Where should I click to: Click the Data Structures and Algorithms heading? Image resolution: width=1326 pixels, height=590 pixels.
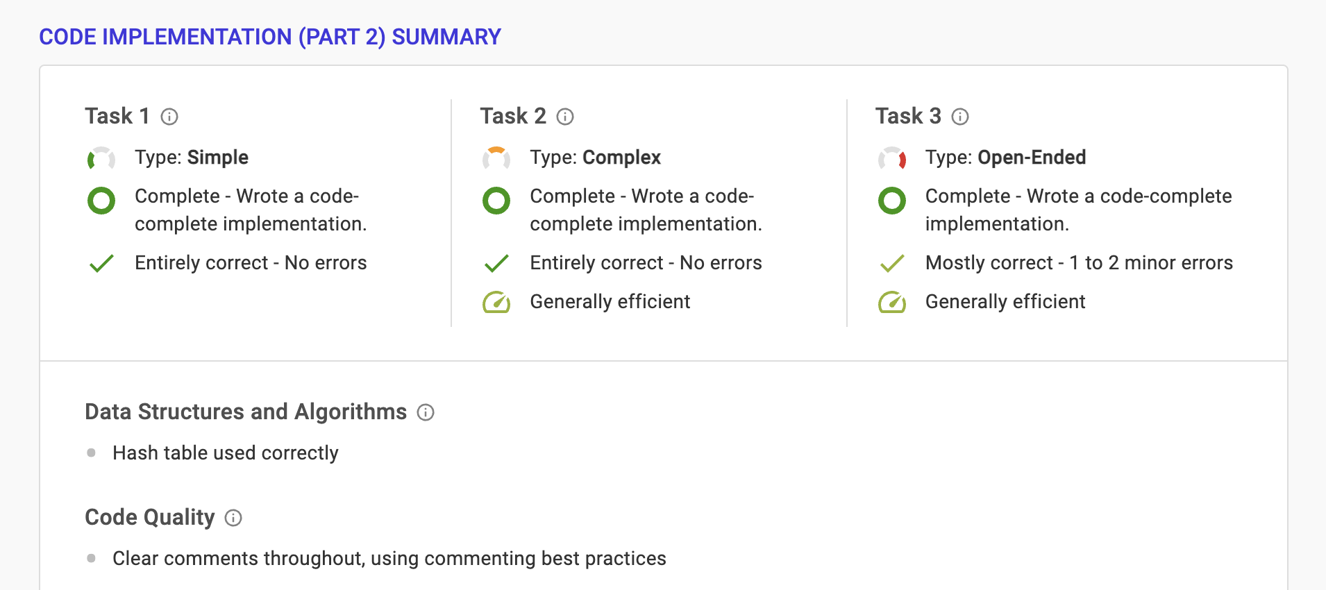[x=246, y=412]
